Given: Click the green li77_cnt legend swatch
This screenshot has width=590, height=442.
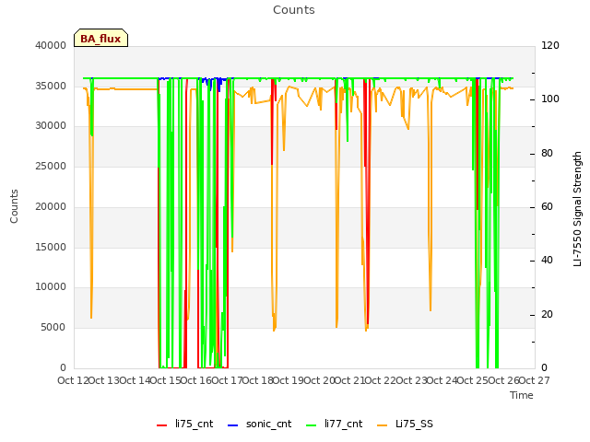Looking at the screenshot, I should pyautogui.click(x=312, y=425).
